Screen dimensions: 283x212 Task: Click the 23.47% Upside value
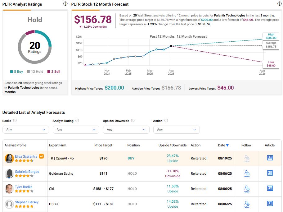click(x=173, y=158)
